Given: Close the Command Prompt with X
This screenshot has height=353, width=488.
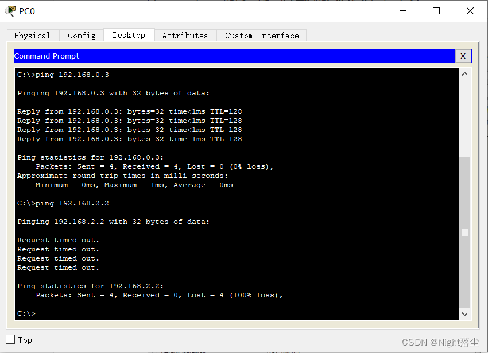Looking at the screenshot, I should pos(463,56).
